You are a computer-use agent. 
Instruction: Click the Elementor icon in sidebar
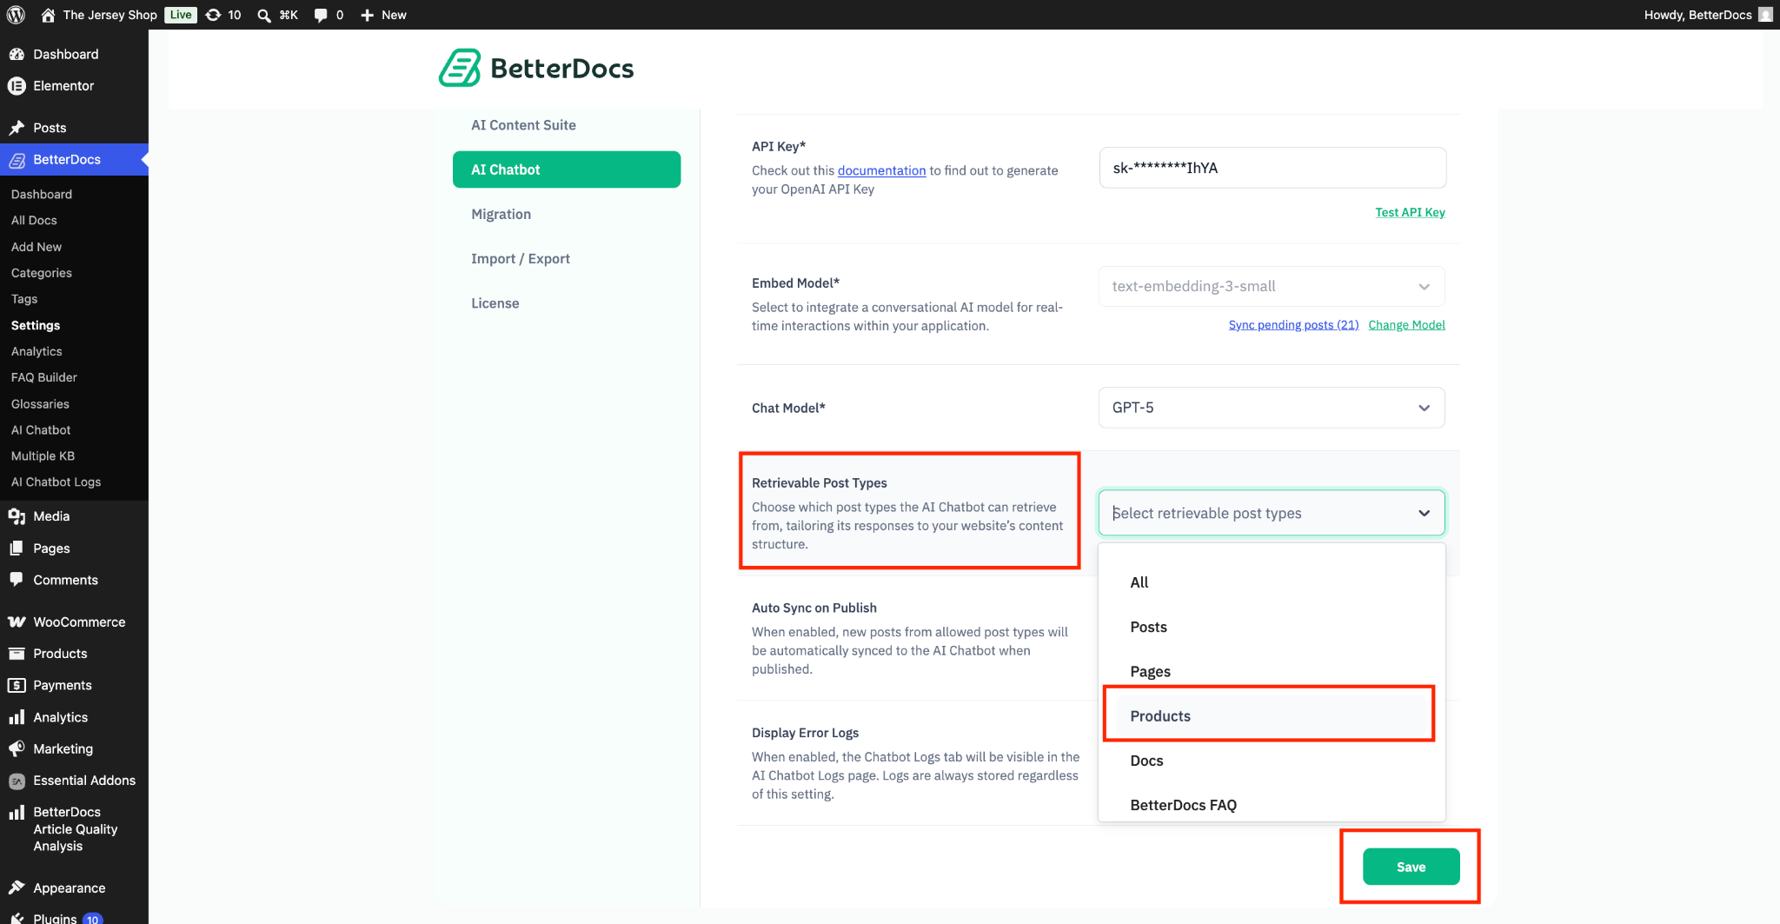17,85
